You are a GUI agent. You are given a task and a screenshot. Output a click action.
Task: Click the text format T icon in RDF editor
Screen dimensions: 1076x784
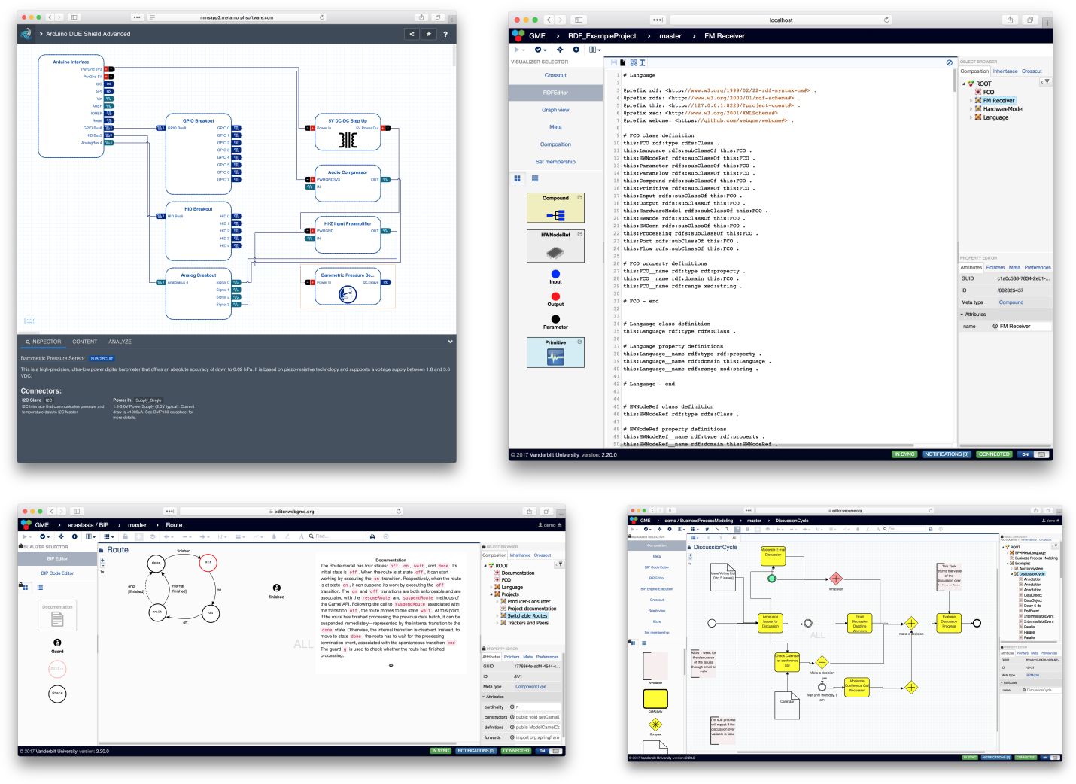[x=642, y=62]
